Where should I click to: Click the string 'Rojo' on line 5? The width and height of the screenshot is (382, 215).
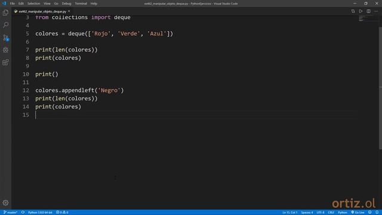101,33
